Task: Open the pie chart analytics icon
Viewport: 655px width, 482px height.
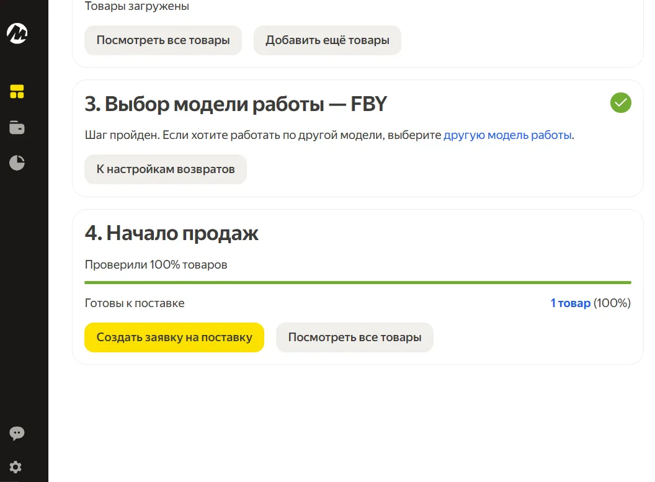Action: 17,163
